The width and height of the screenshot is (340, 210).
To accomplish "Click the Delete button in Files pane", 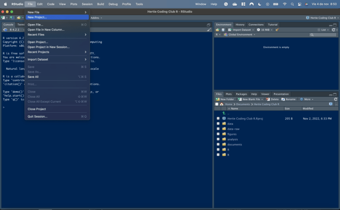I will 273,99.
